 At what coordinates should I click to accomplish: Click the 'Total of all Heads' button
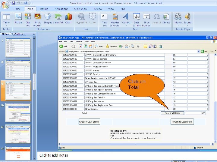click(x=172, y=113)
